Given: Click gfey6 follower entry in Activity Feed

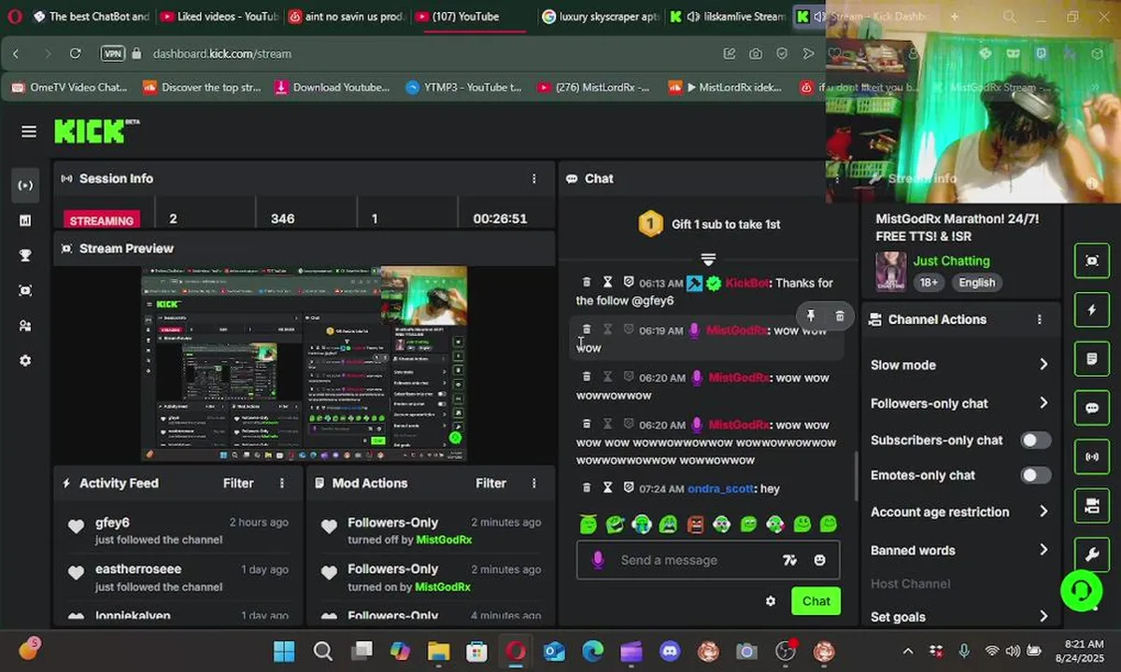Looking at the screenshot, I should coord(178,530).
